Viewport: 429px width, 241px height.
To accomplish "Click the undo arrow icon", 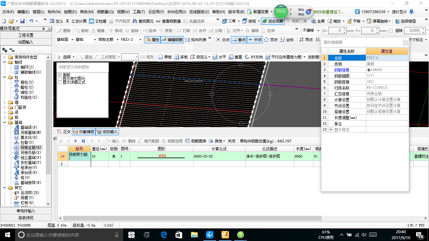I will [31, 21].
